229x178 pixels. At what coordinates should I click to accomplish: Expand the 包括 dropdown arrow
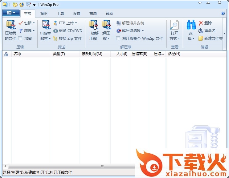pyautogui.click(x=34, y=23)
